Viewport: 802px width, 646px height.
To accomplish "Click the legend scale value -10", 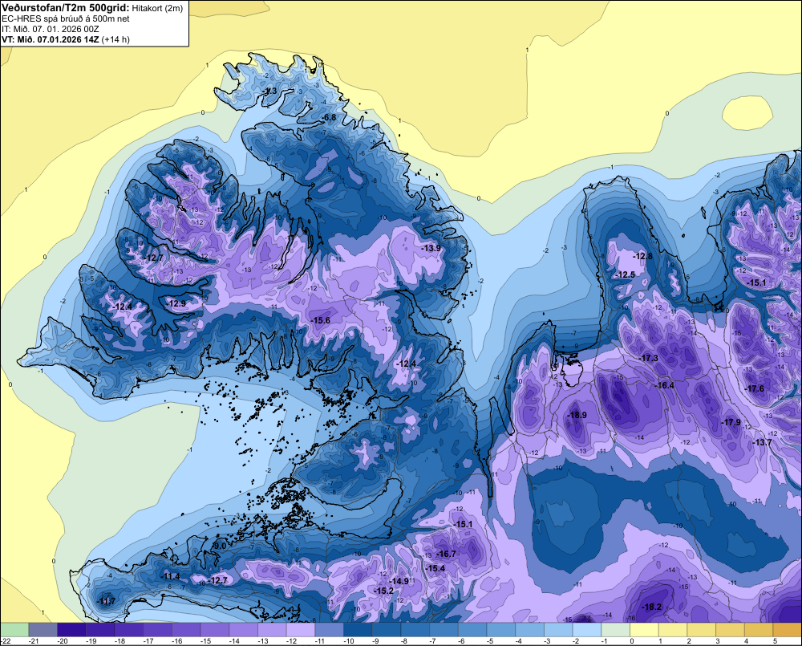I will 350,641.
